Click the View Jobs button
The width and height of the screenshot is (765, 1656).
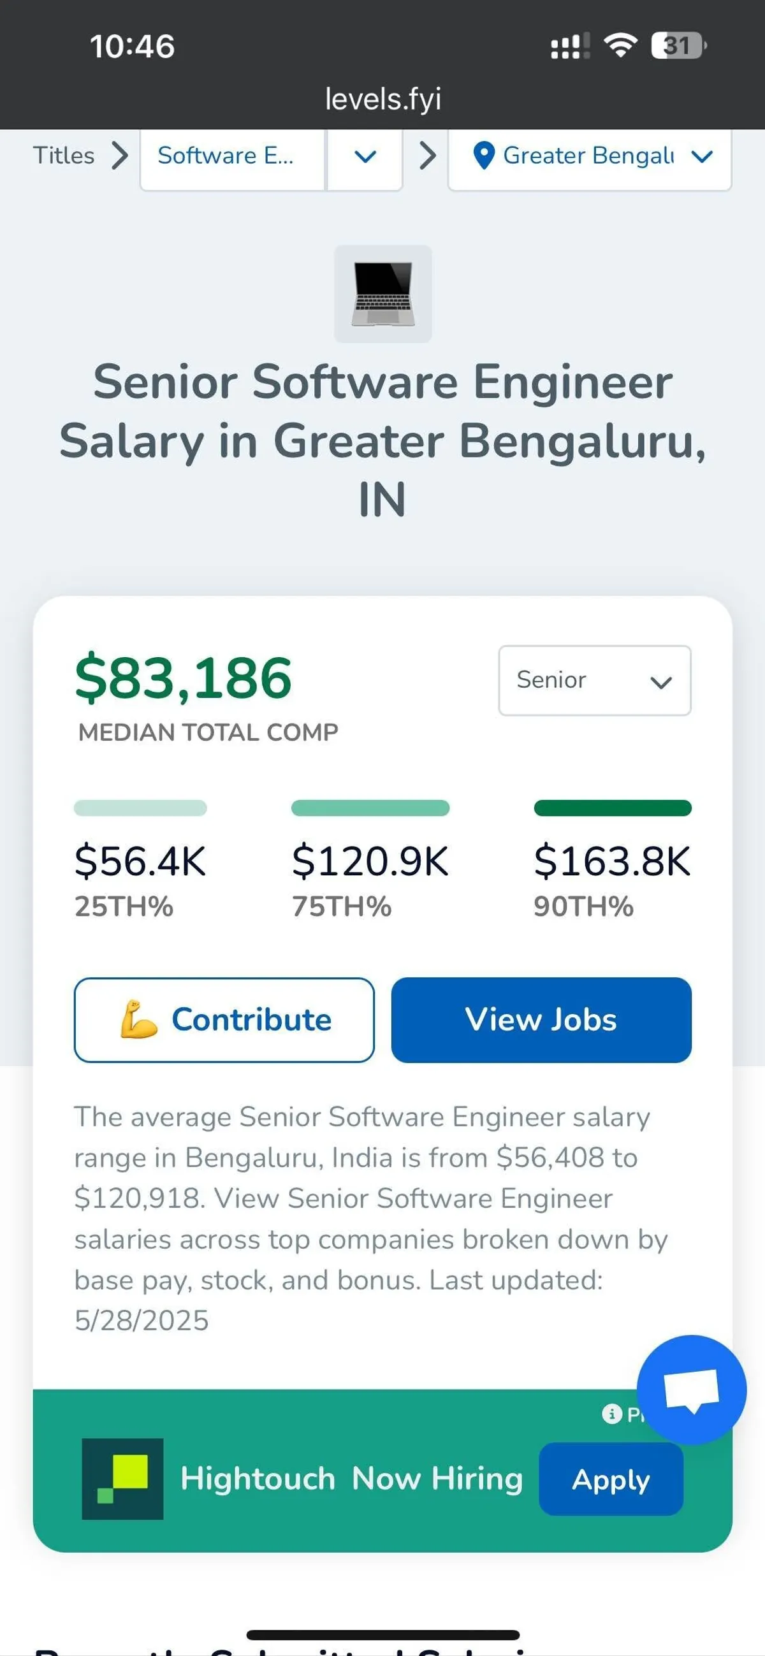click(x=541, y=1020)
